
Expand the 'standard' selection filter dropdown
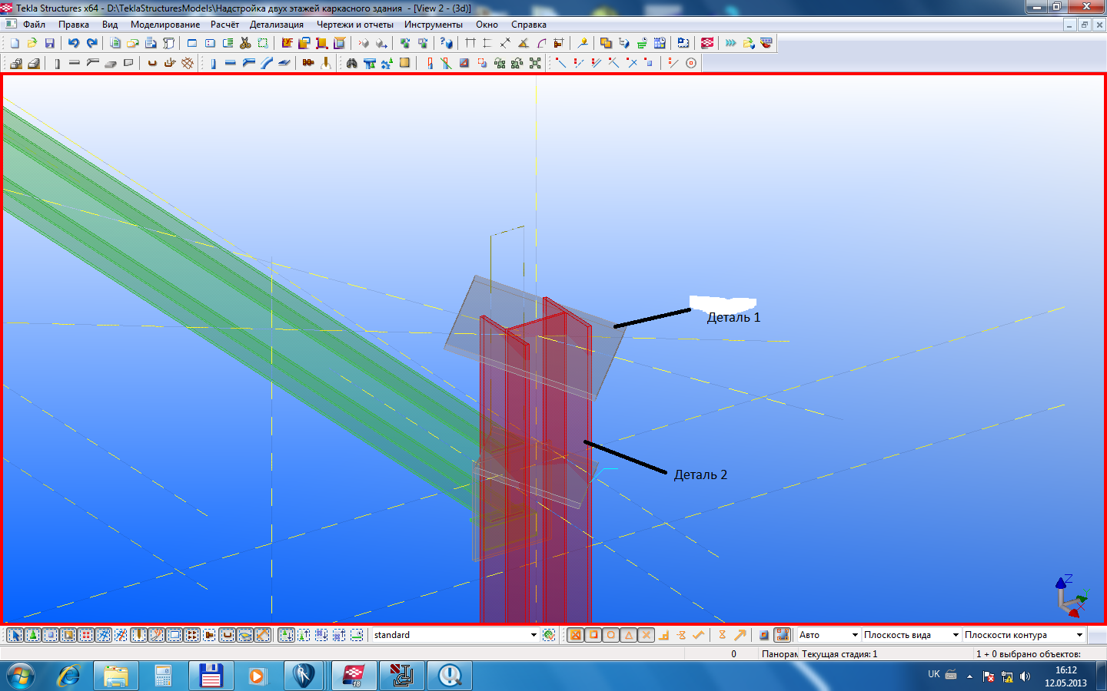[534, 635]
